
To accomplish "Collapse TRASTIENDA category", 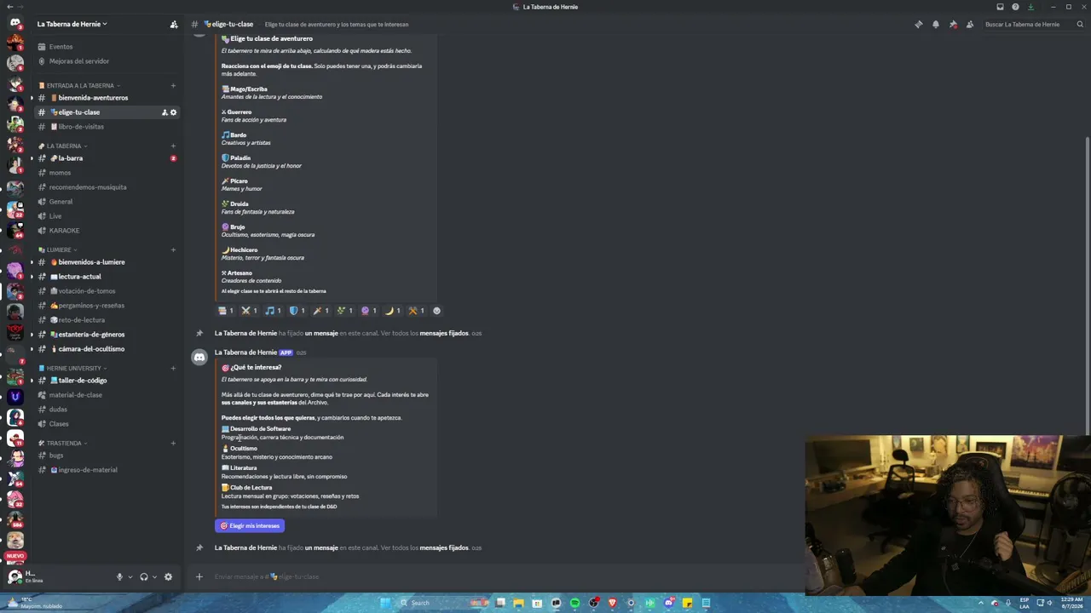I will [64, 443].
